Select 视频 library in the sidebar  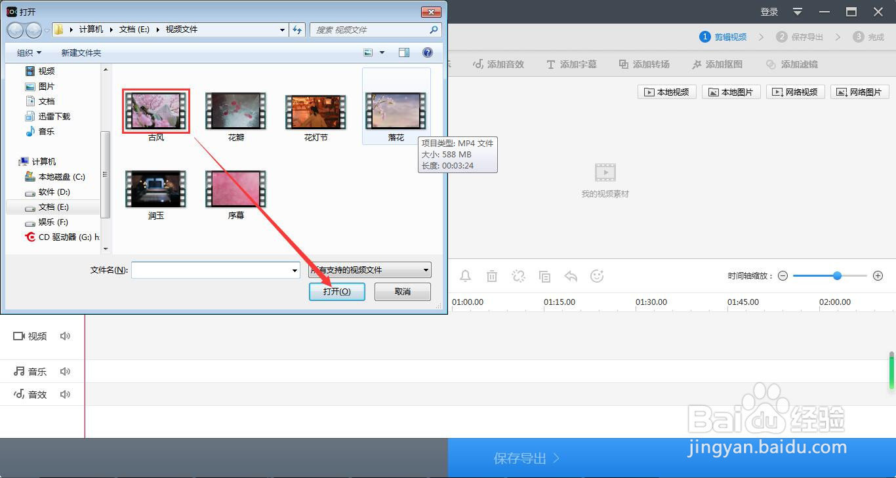tap(39, 71)
